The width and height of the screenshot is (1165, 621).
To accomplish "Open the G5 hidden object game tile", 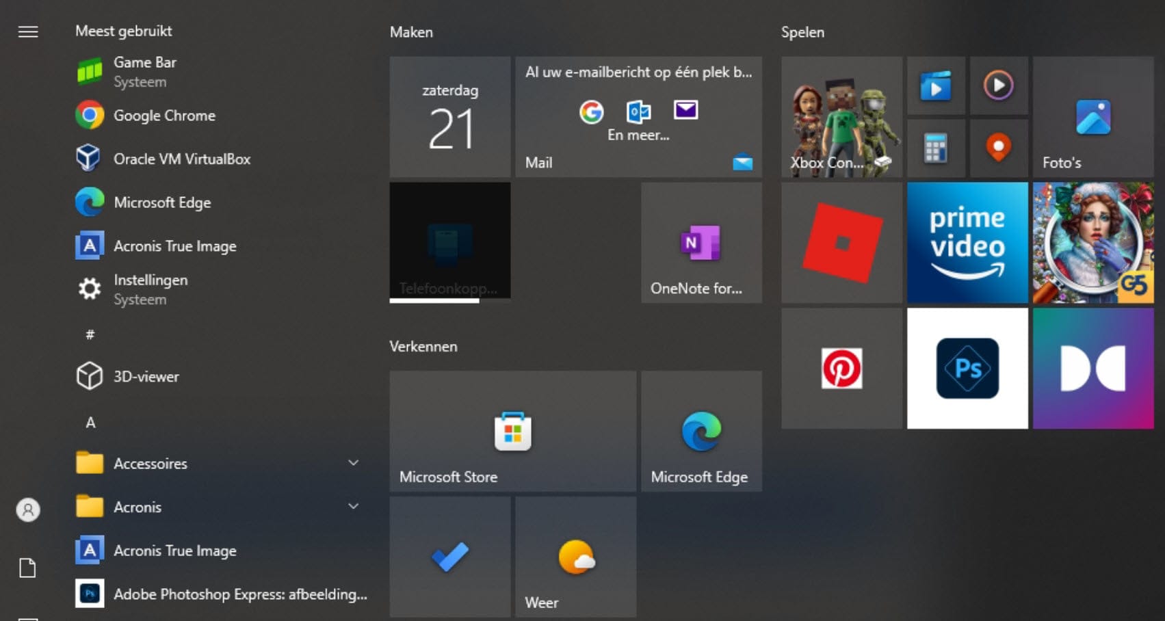I will pyautogui.click(x=1093, y=243).
